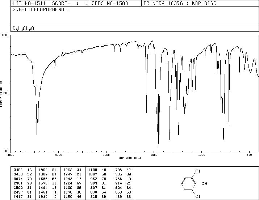The image size is (259, 200).
Task: Select the SDBS-NO=1503 header text
Action: click(x=110, y=3)
